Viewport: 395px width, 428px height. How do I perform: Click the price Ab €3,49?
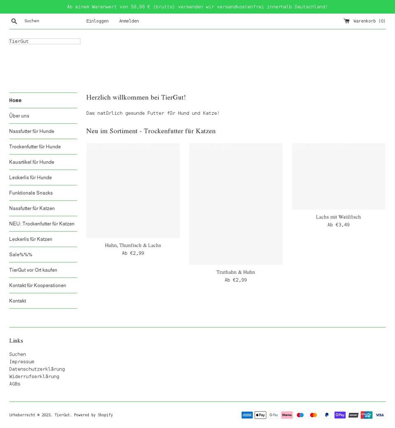point(339,224)
